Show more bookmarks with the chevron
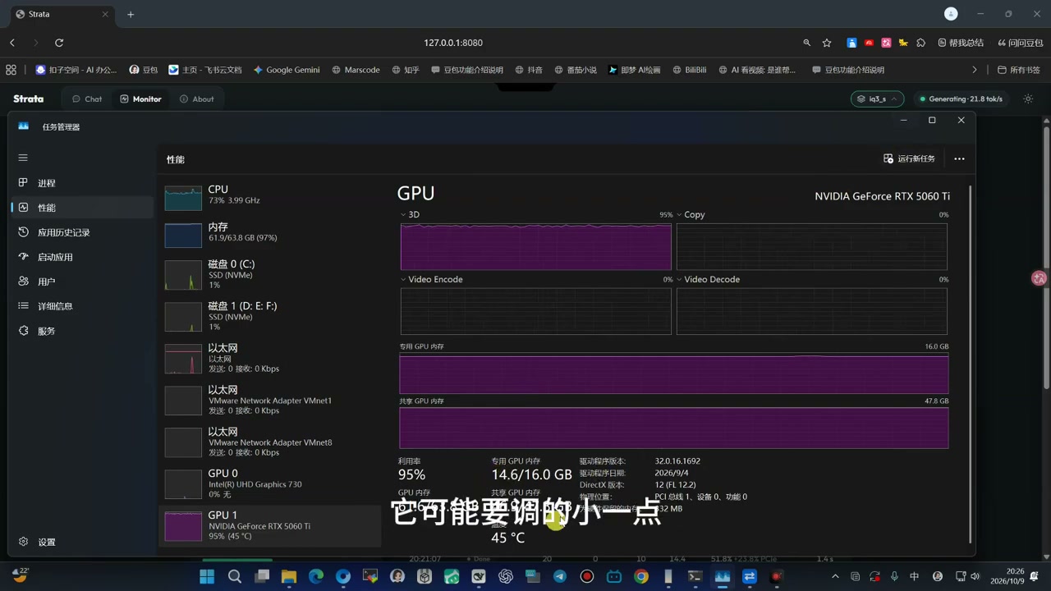The width and height of the screenshot is (1051, 591). [975, 70]
